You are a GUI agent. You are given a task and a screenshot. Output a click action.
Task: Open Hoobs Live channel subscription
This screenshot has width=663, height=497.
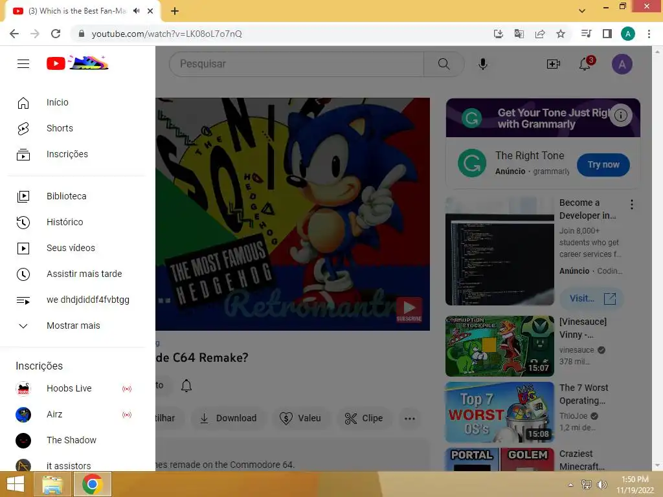[x=78, y=388]
